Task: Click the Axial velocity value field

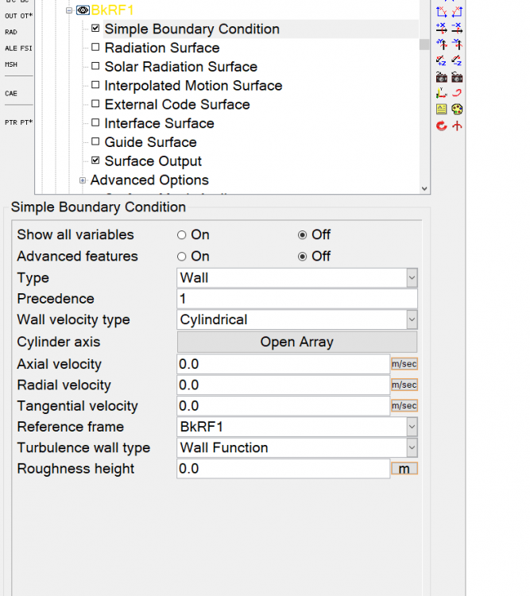Action: tap(283, 364)
